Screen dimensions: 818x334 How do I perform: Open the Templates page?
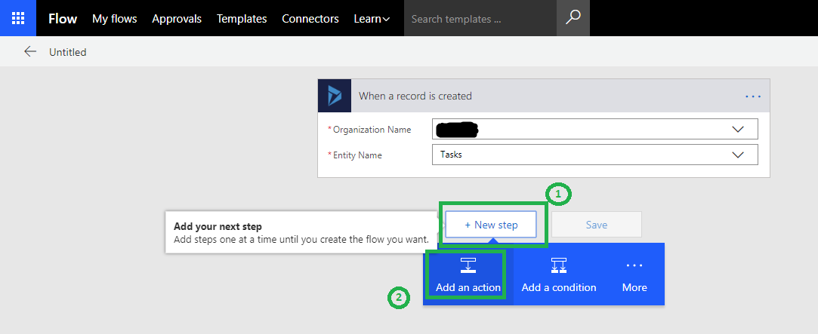[x=242, y=19]
